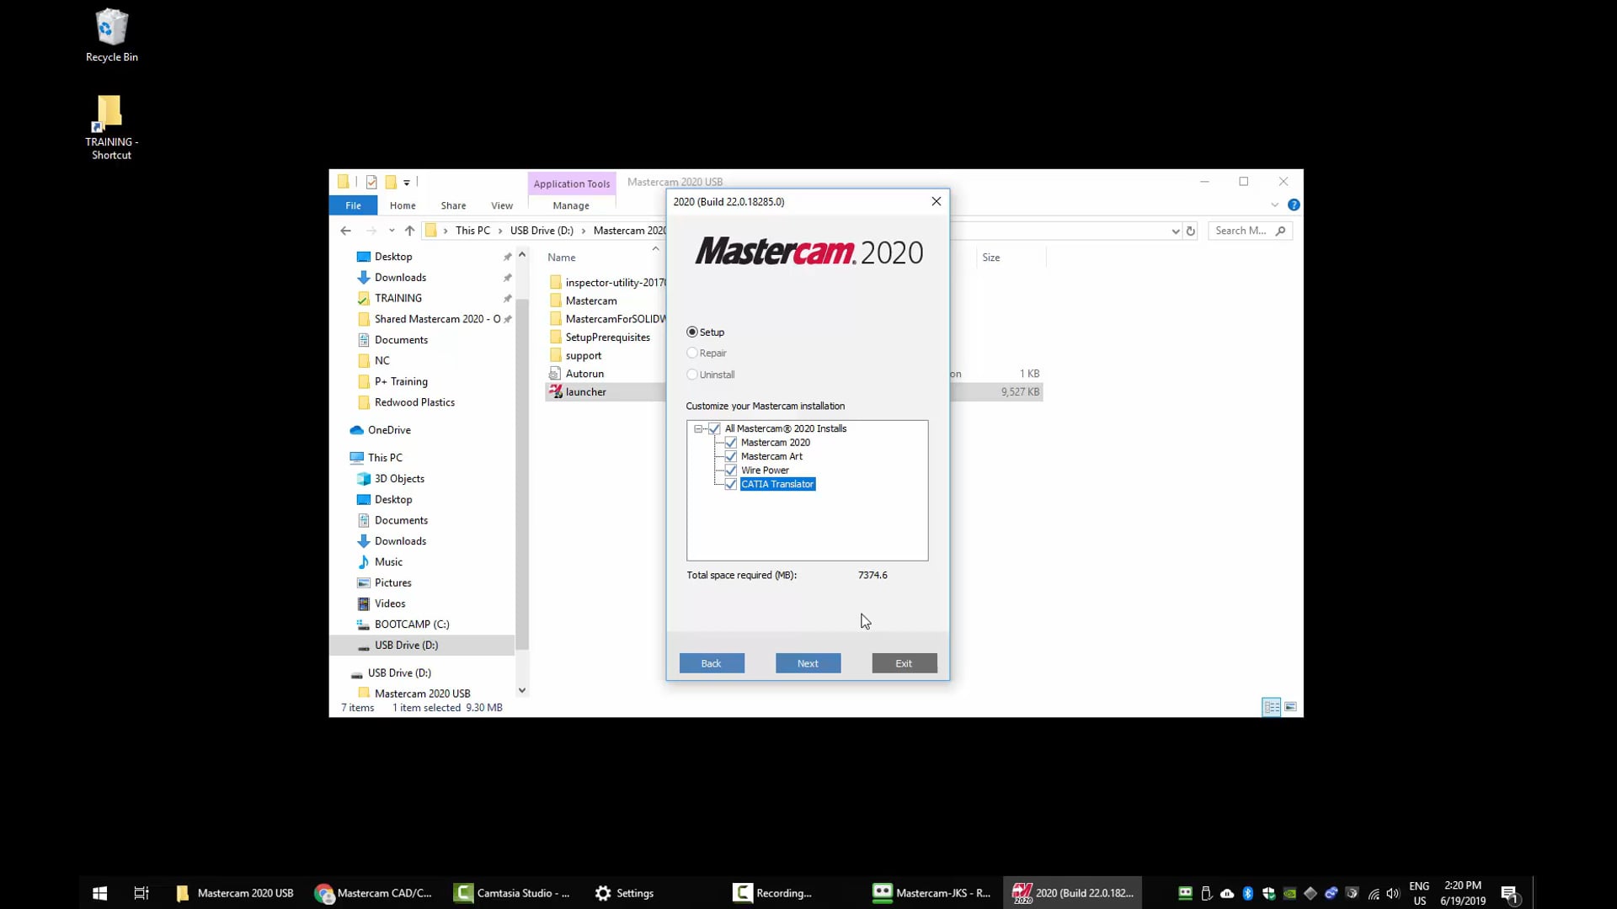Image resolution: width=1617 pixels, height=909 pixels.
Task: Sort files by the Size column header
Action: tap(991, 258)
